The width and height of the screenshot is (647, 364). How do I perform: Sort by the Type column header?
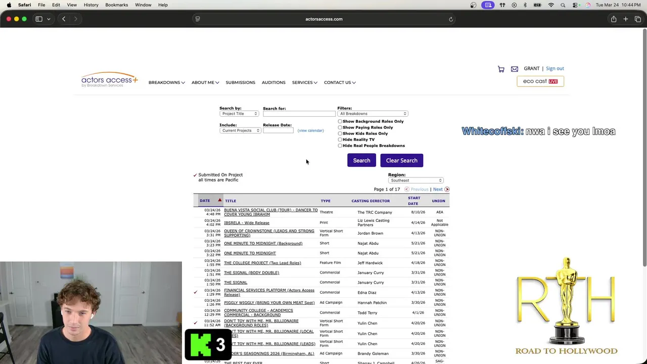326,201
